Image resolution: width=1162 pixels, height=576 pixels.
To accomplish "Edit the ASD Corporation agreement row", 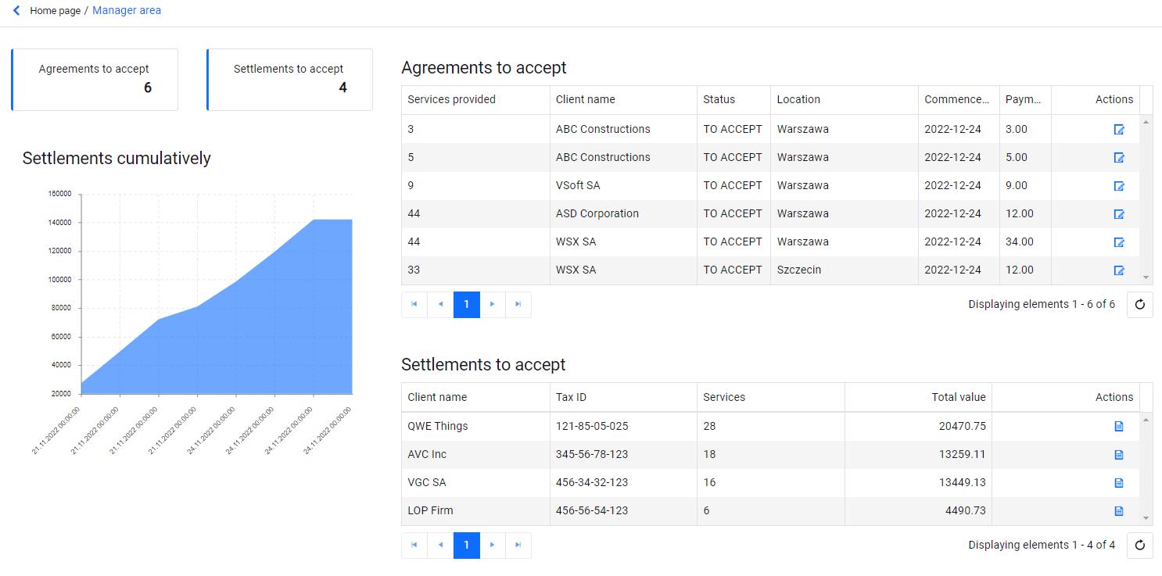I will [x=1118, y=214].
